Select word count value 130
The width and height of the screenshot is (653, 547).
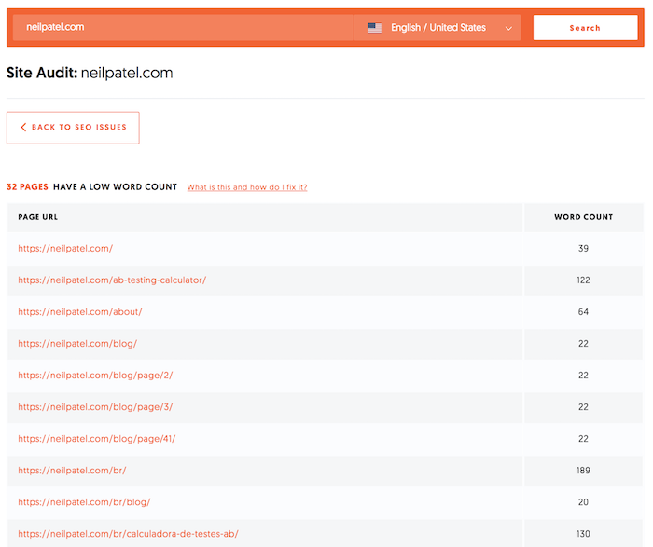[x=583, y=534]
